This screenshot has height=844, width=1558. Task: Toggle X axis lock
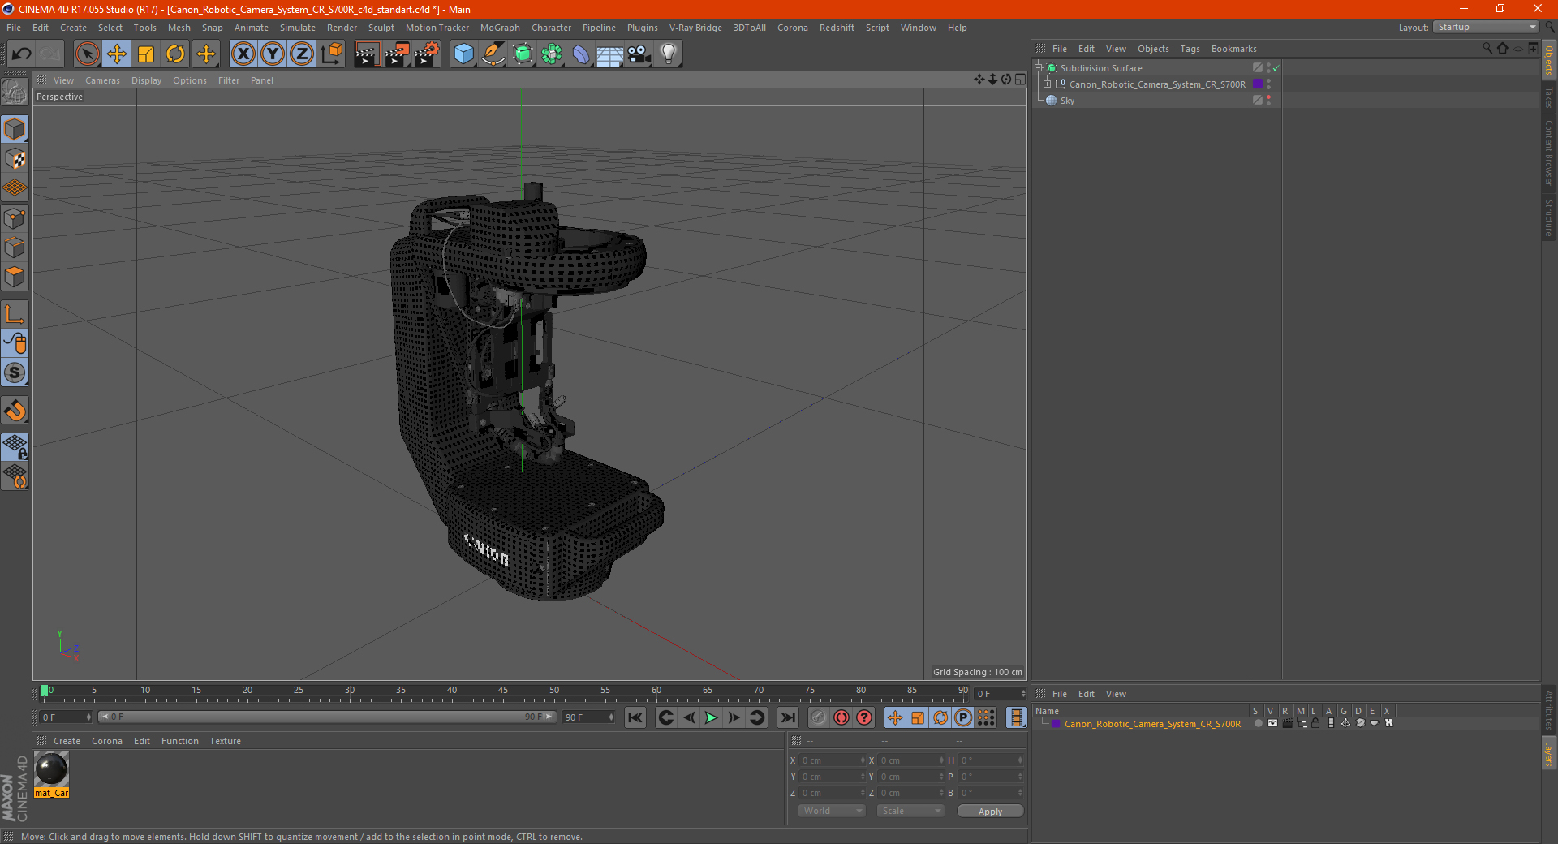pyautogui.click(x=243, y=54)
